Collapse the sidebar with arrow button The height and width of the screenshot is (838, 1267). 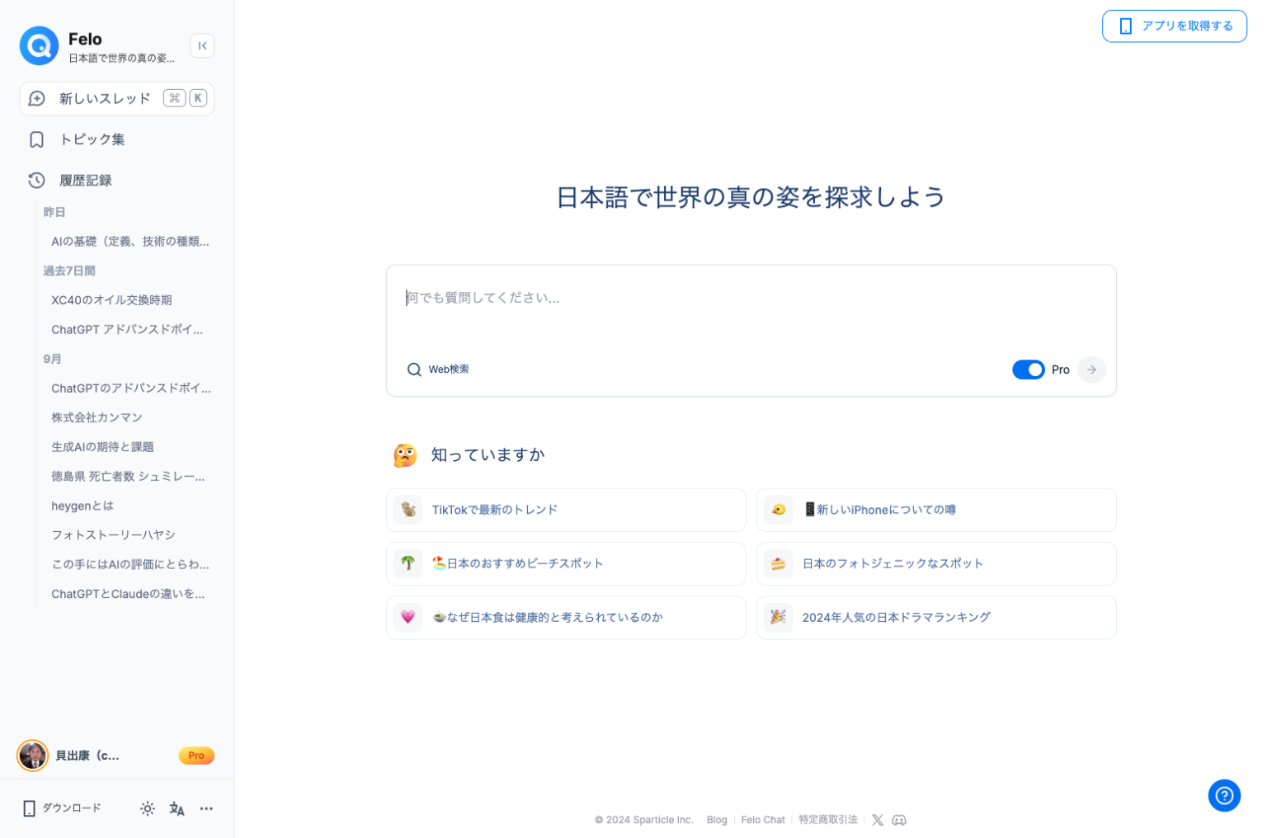202,46
